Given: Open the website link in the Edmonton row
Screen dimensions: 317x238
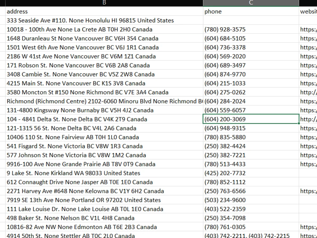Looking at the screenshot, I should [308, 227].
